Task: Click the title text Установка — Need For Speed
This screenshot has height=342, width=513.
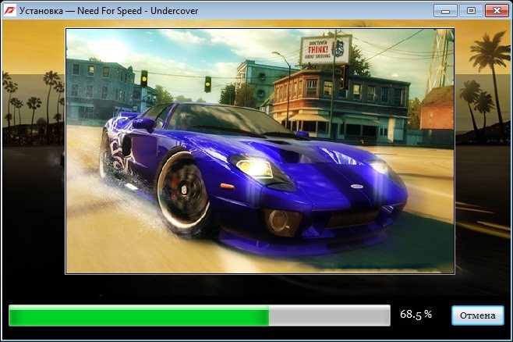Action: pos(107,10)
